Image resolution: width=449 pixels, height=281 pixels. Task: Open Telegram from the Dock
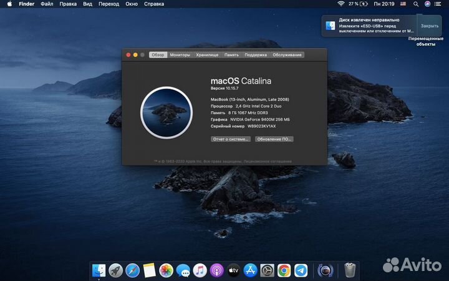[301, 270]
